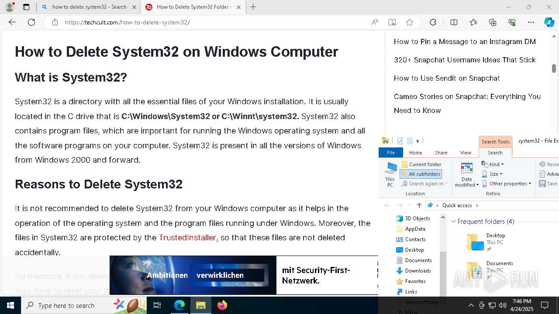Edit the techcult URL in address bar

128,22
